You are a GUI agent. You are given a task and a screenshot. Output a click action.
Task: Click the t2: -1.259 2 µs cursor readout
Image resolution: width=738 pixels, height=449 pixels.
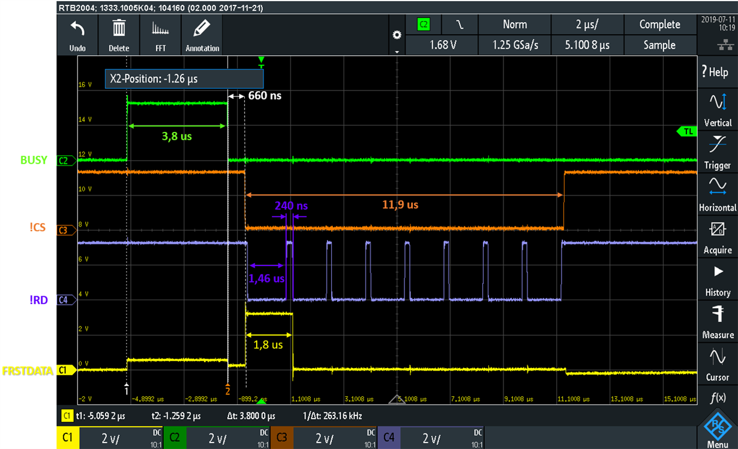[178, 415]
